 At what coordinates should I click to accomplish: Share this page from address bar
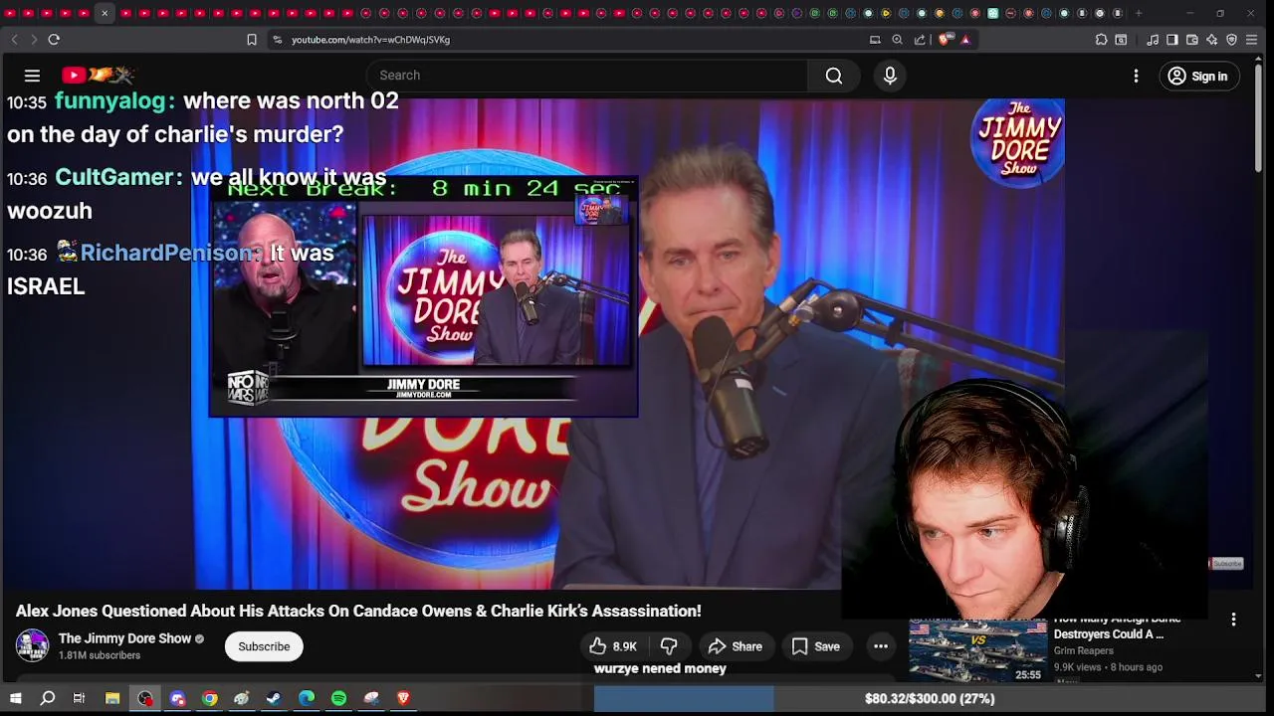920,40
